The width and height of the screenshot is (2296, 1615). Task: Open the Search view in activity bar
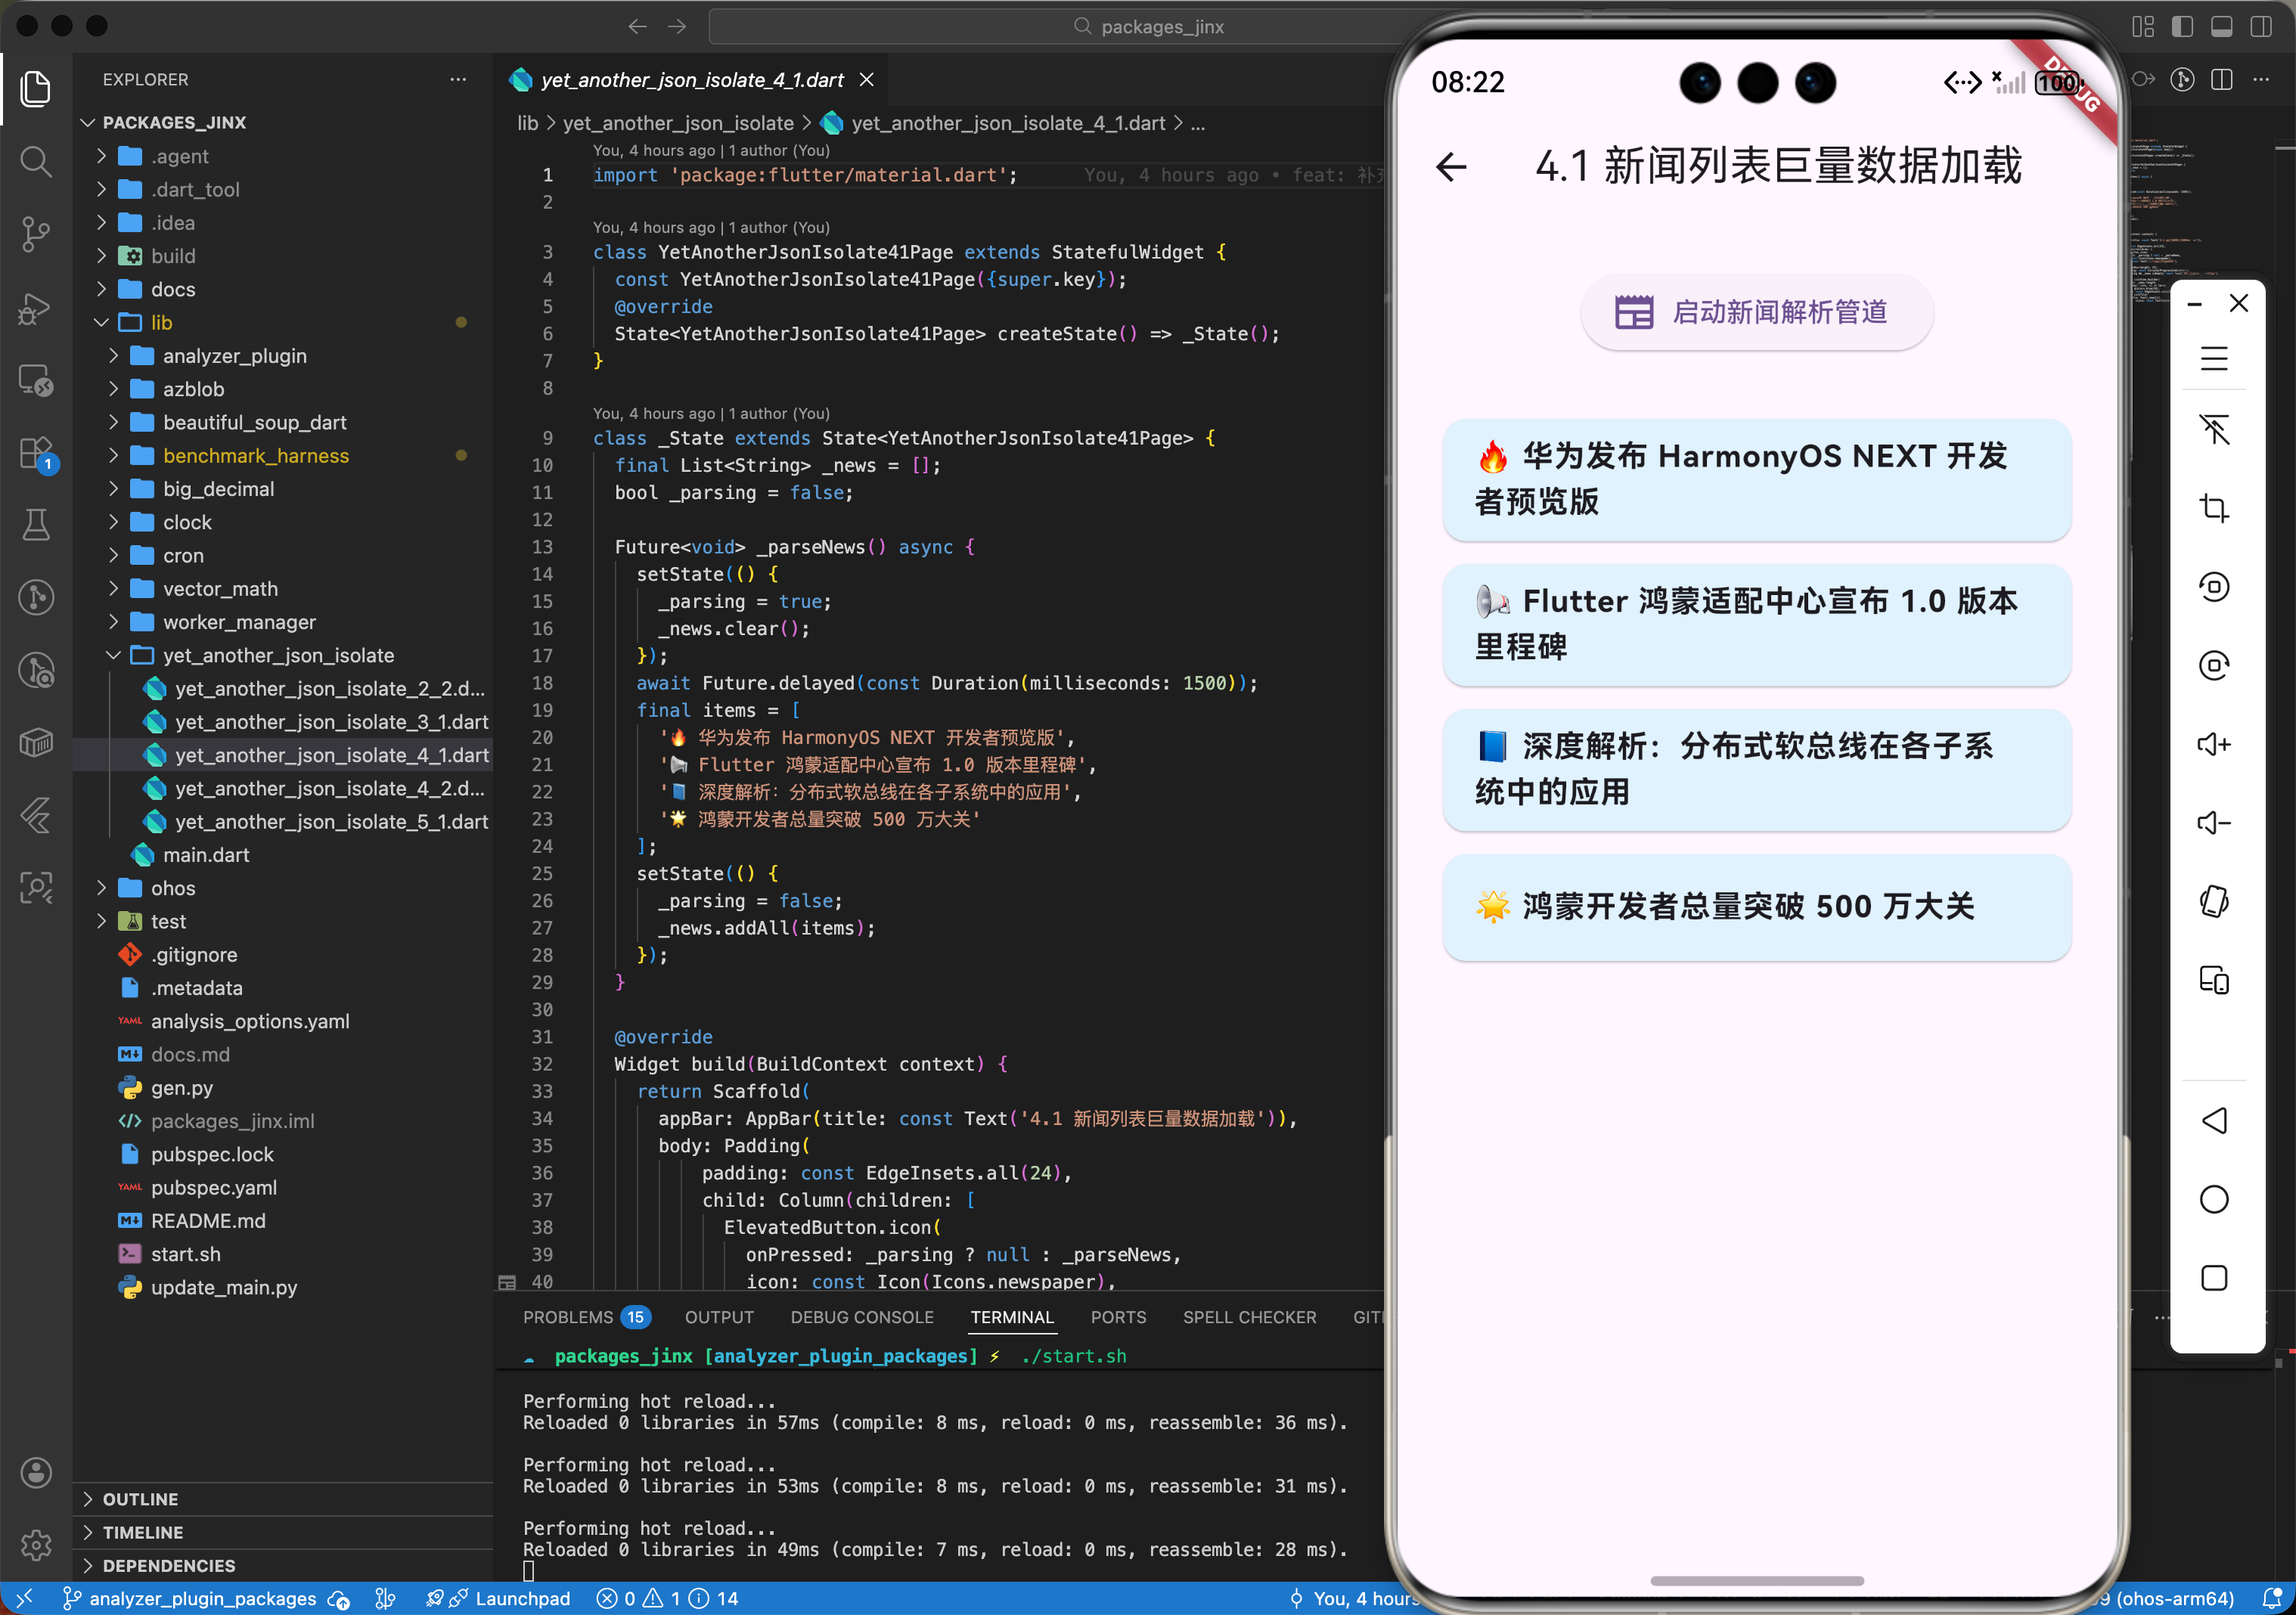(x=36, y=161)
